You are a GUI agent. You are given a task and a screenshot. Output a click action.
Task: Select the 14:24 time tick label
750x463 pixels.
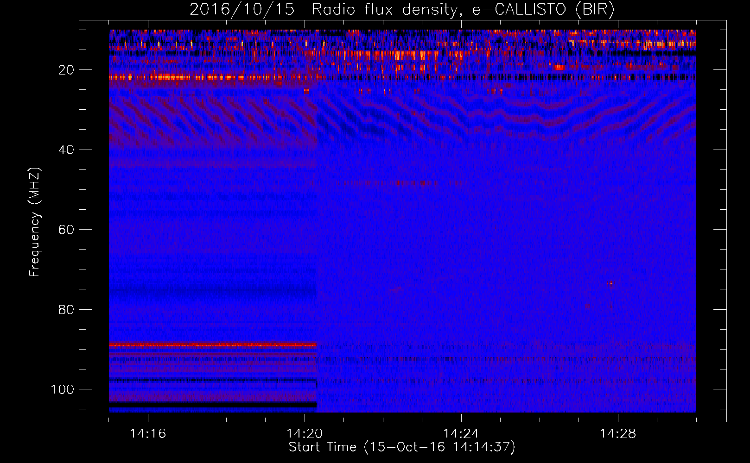[x=461, y=433]
